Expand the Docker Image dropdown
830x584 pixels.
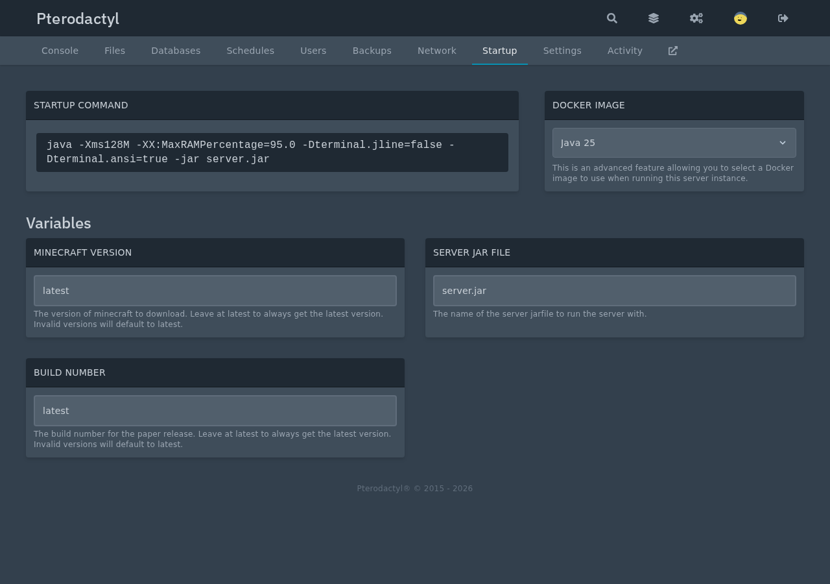point(674,143)
